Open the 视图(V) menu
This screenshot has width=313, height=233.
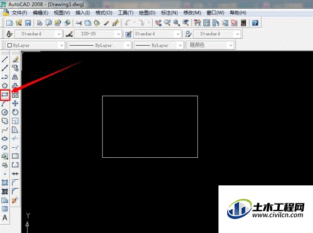pos(62,13)
